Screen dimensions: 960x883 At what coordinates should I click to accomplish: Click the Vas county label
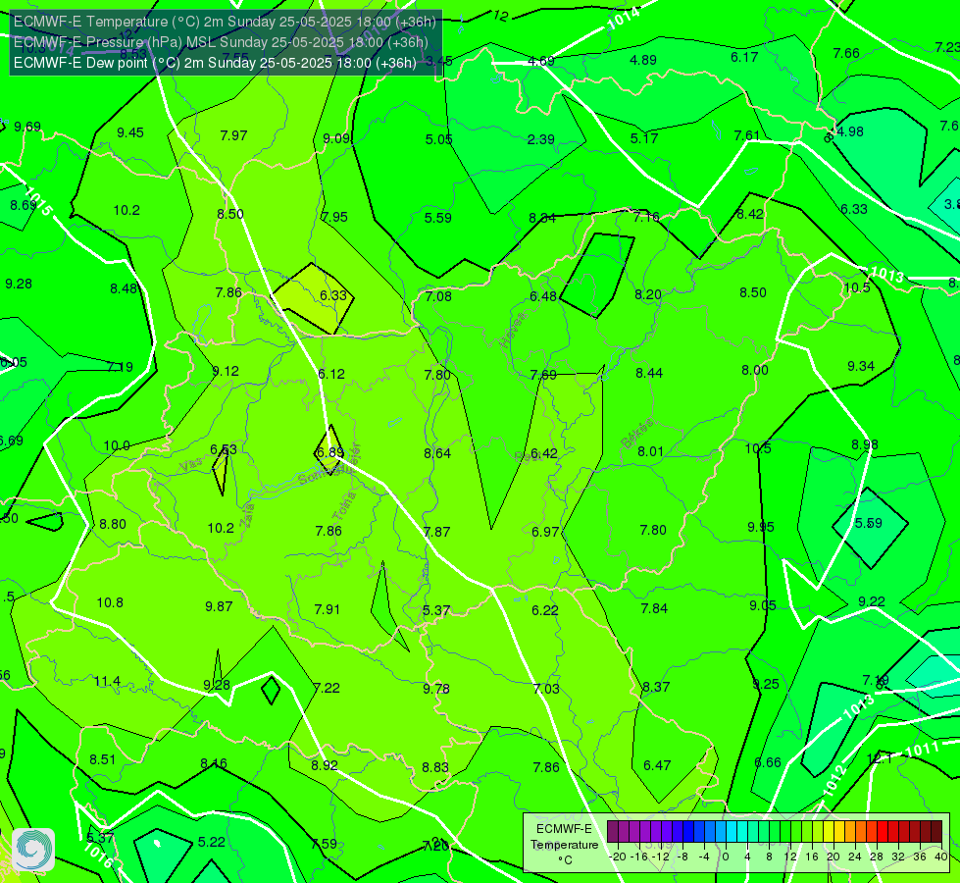click(x=190, y=466)
